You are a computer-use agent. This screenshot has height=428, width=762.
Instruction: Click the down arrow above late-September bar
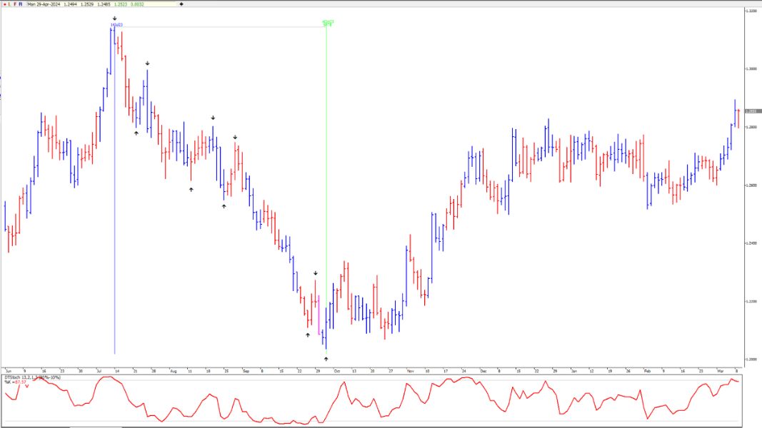click(x=316, y=273)
